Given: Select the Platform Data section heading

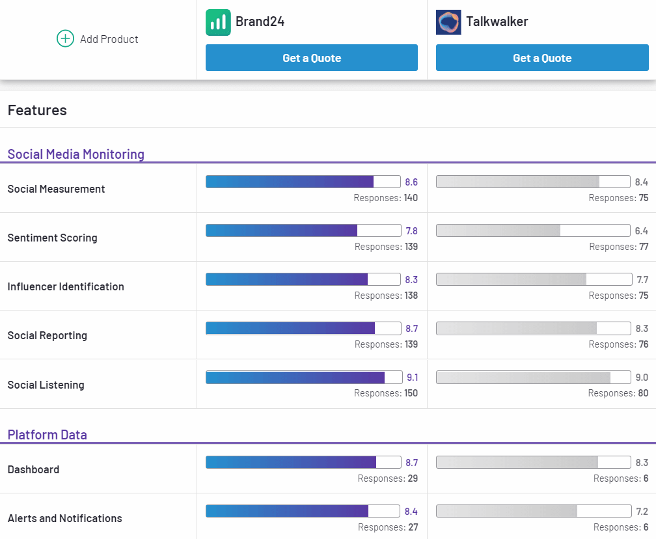Looking at the screenshot, I should [47, 435].
